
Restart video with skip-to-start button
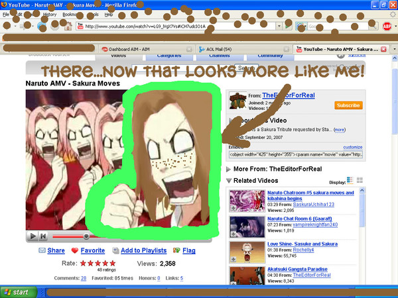point(43,236)
